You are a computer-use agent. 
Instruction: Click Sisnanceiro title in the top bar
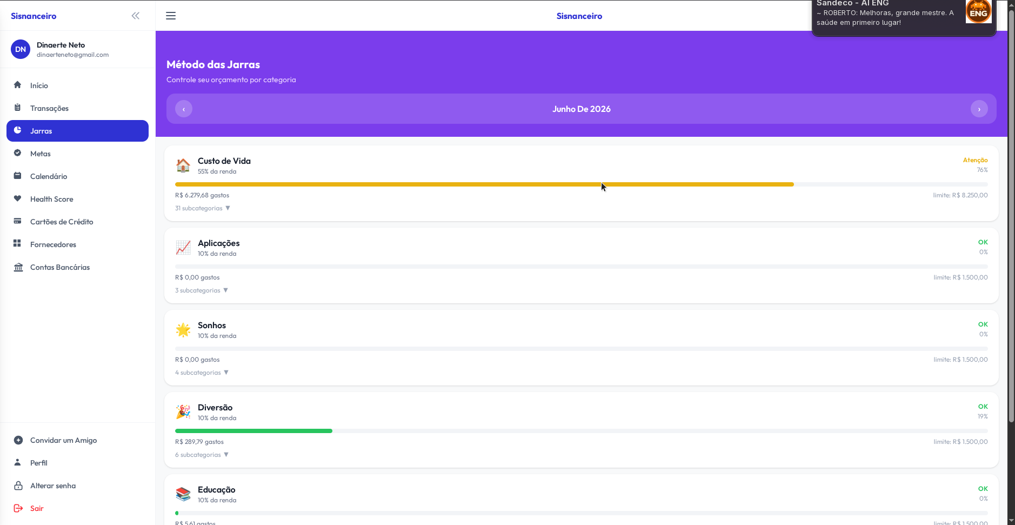[579, 16]
